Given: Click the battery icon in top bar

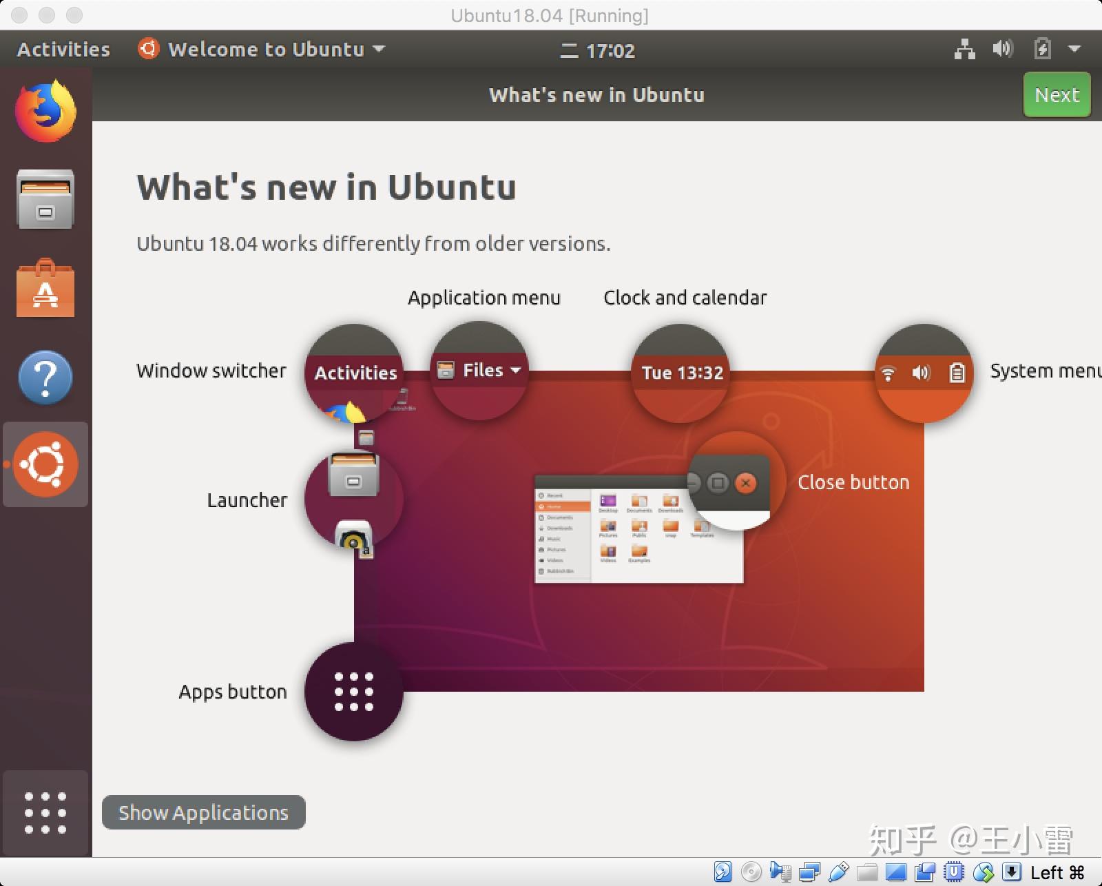Looking at the screenshot, I should pyautogui.click(x=1042, y=49).
